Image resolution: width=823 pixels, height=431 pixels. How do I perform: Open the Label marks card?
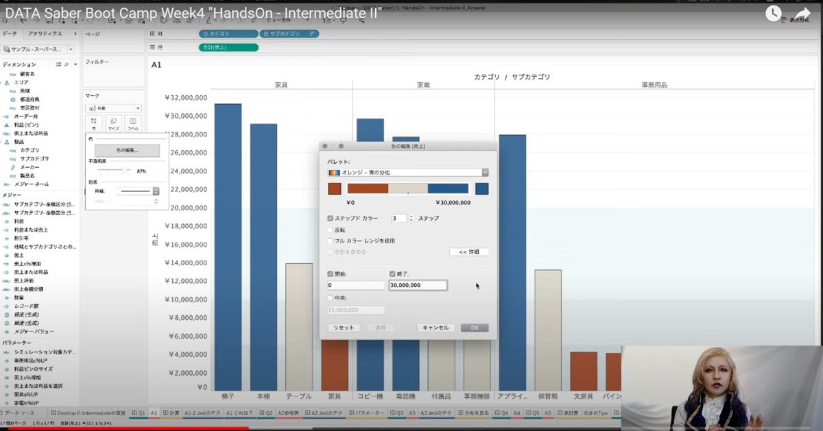click(133, 123)
